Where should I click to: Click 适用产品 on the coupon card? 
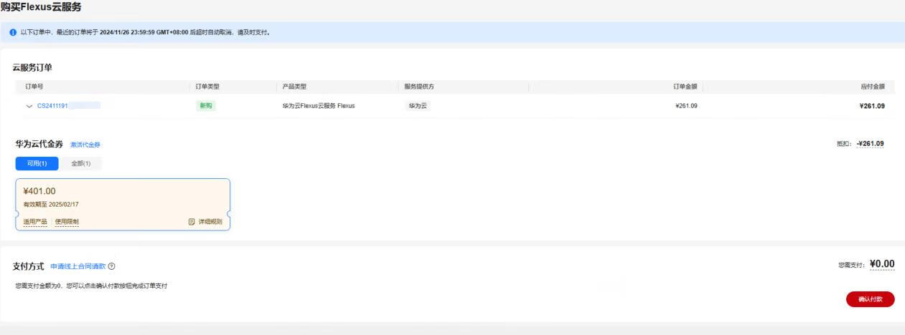tap(35, 222)
